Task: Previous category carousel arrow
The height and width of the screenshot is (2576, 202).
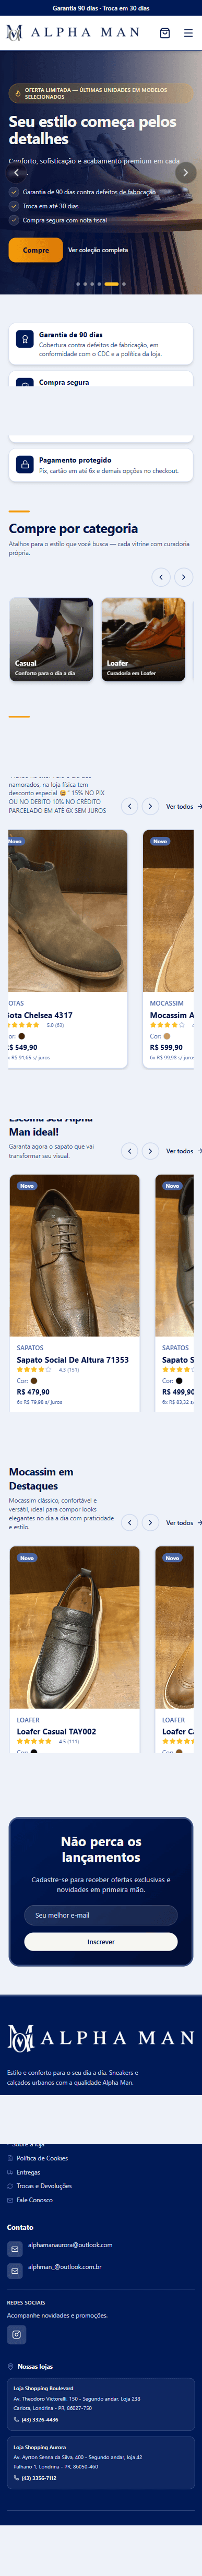Action: [160, 577]
